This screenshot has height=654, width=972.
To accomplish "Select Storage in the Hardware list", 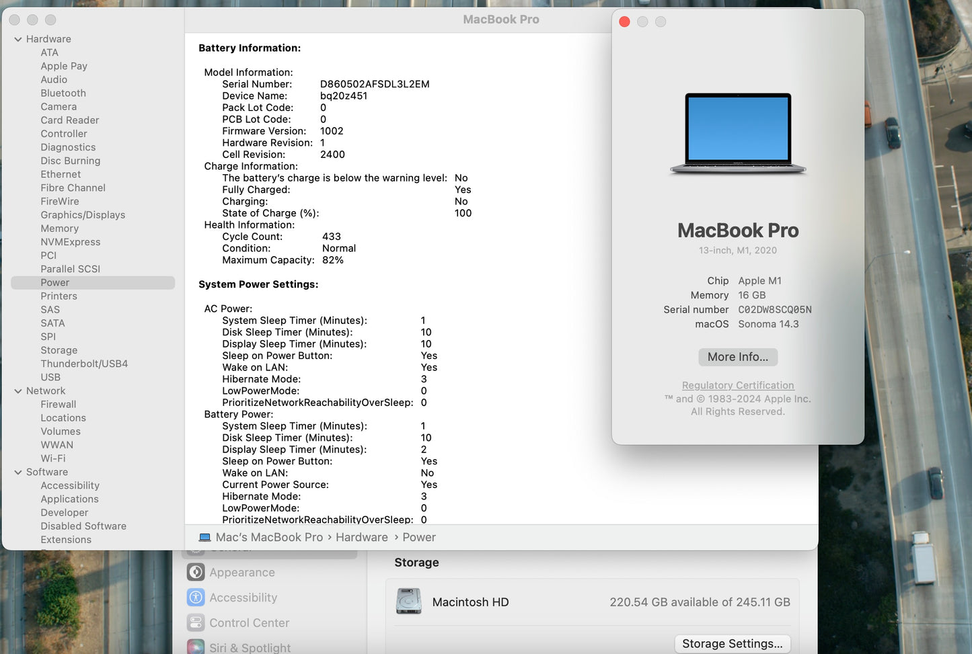I will [x=59, y=350].
